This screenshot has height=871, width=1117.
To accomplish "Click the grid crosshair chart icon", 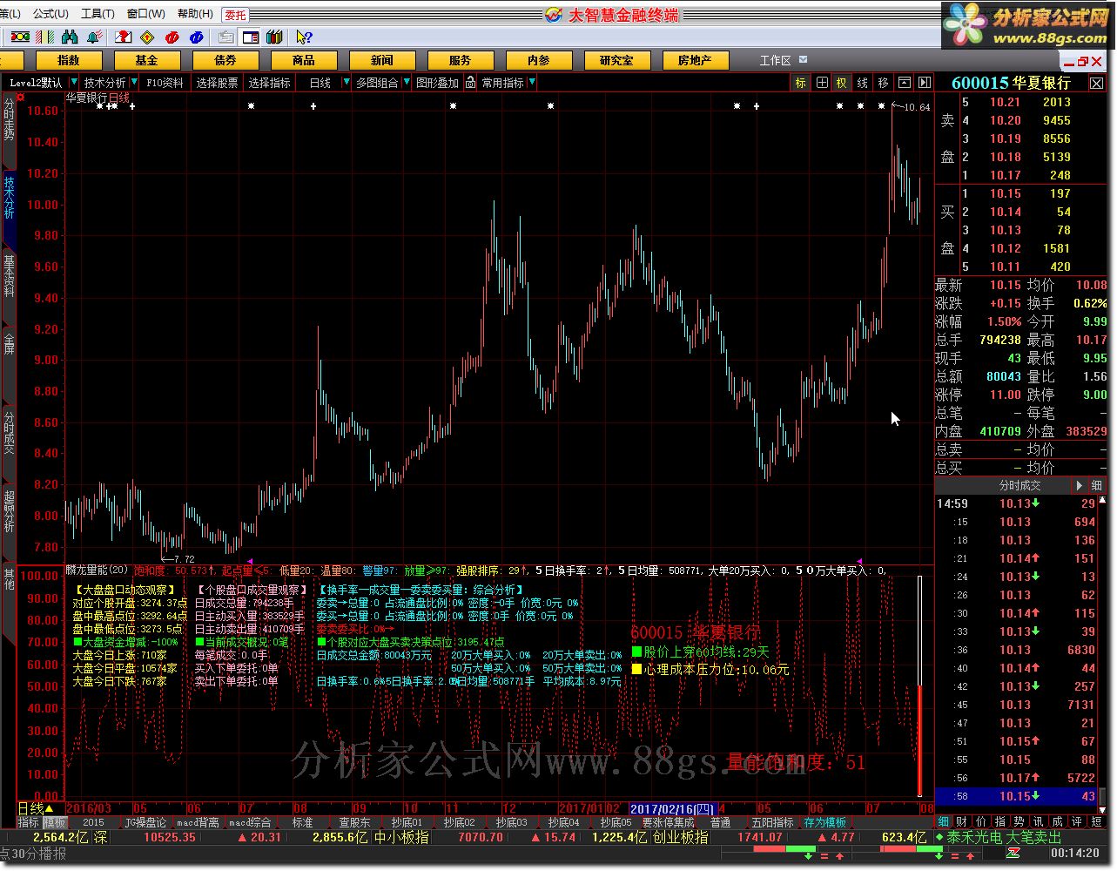I will (x=822, y=83).
